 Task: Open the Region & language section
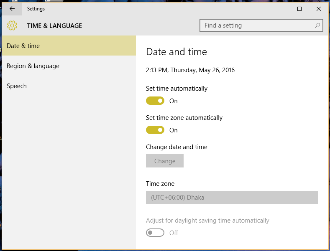(69, 66)
